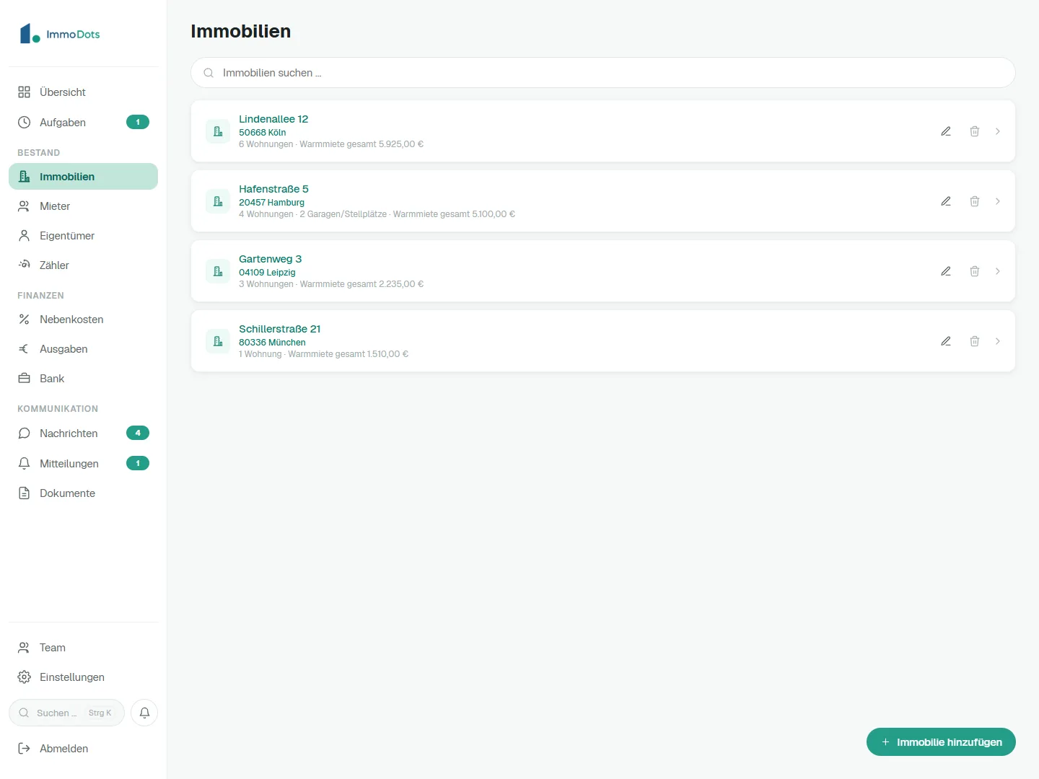The image size is (1039, 779).
Task: Click the text 50668 Köln
Action: pos(263,133)
